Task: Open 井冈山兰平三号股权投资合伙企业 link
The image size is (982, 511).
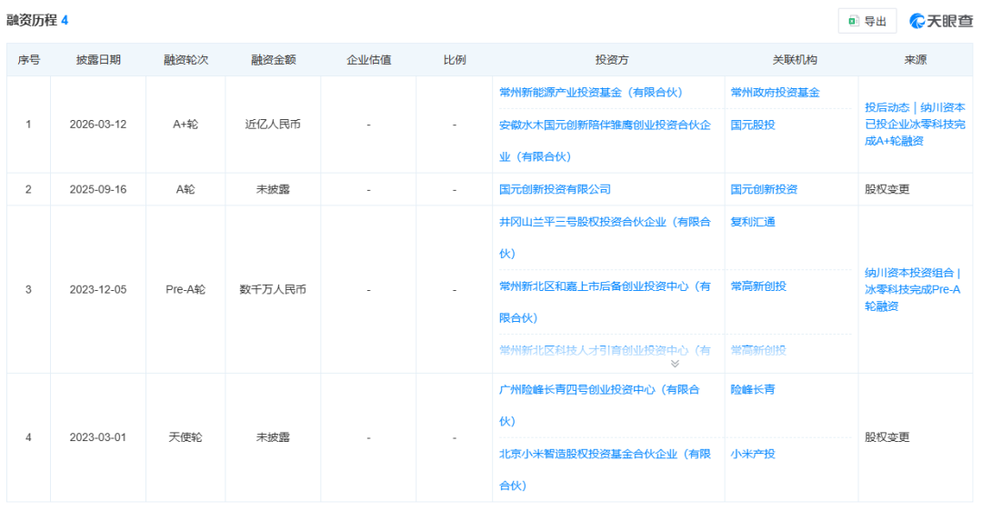Action: [605, 237]
